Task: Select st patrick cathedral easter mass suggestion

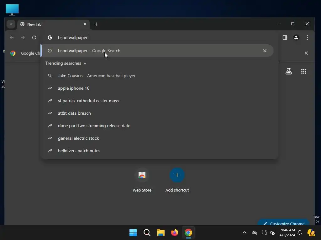Action: pos(160,101)
